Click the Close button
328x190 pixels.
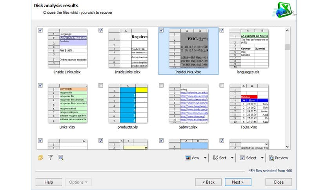coord(279,182)
